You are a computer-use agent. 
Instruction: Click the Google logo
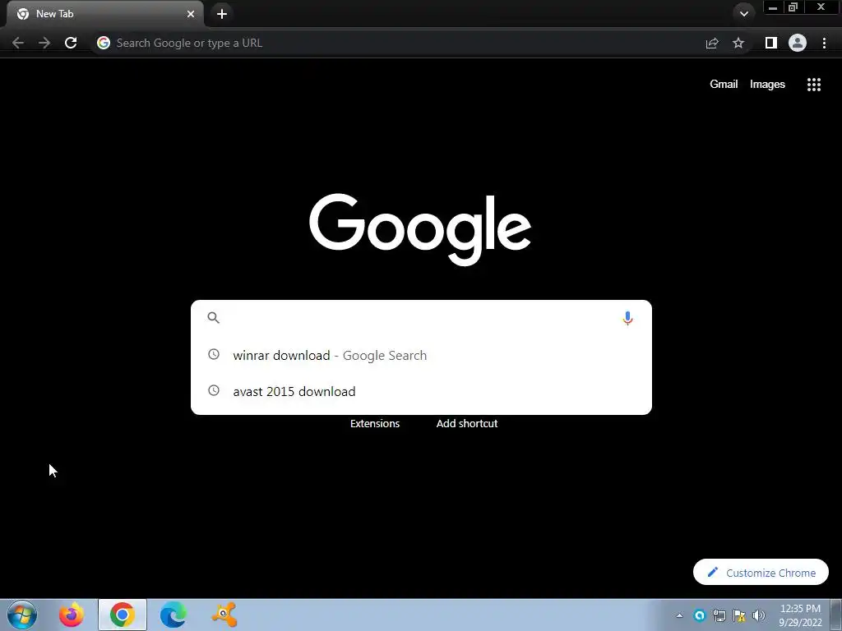click(420, 229)
